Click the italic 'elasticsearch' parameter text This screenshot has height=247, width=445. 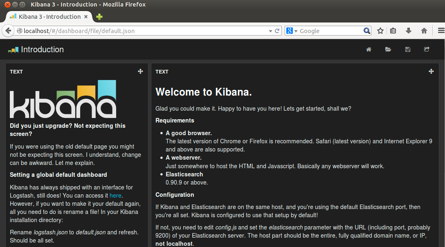pos(286,227)
